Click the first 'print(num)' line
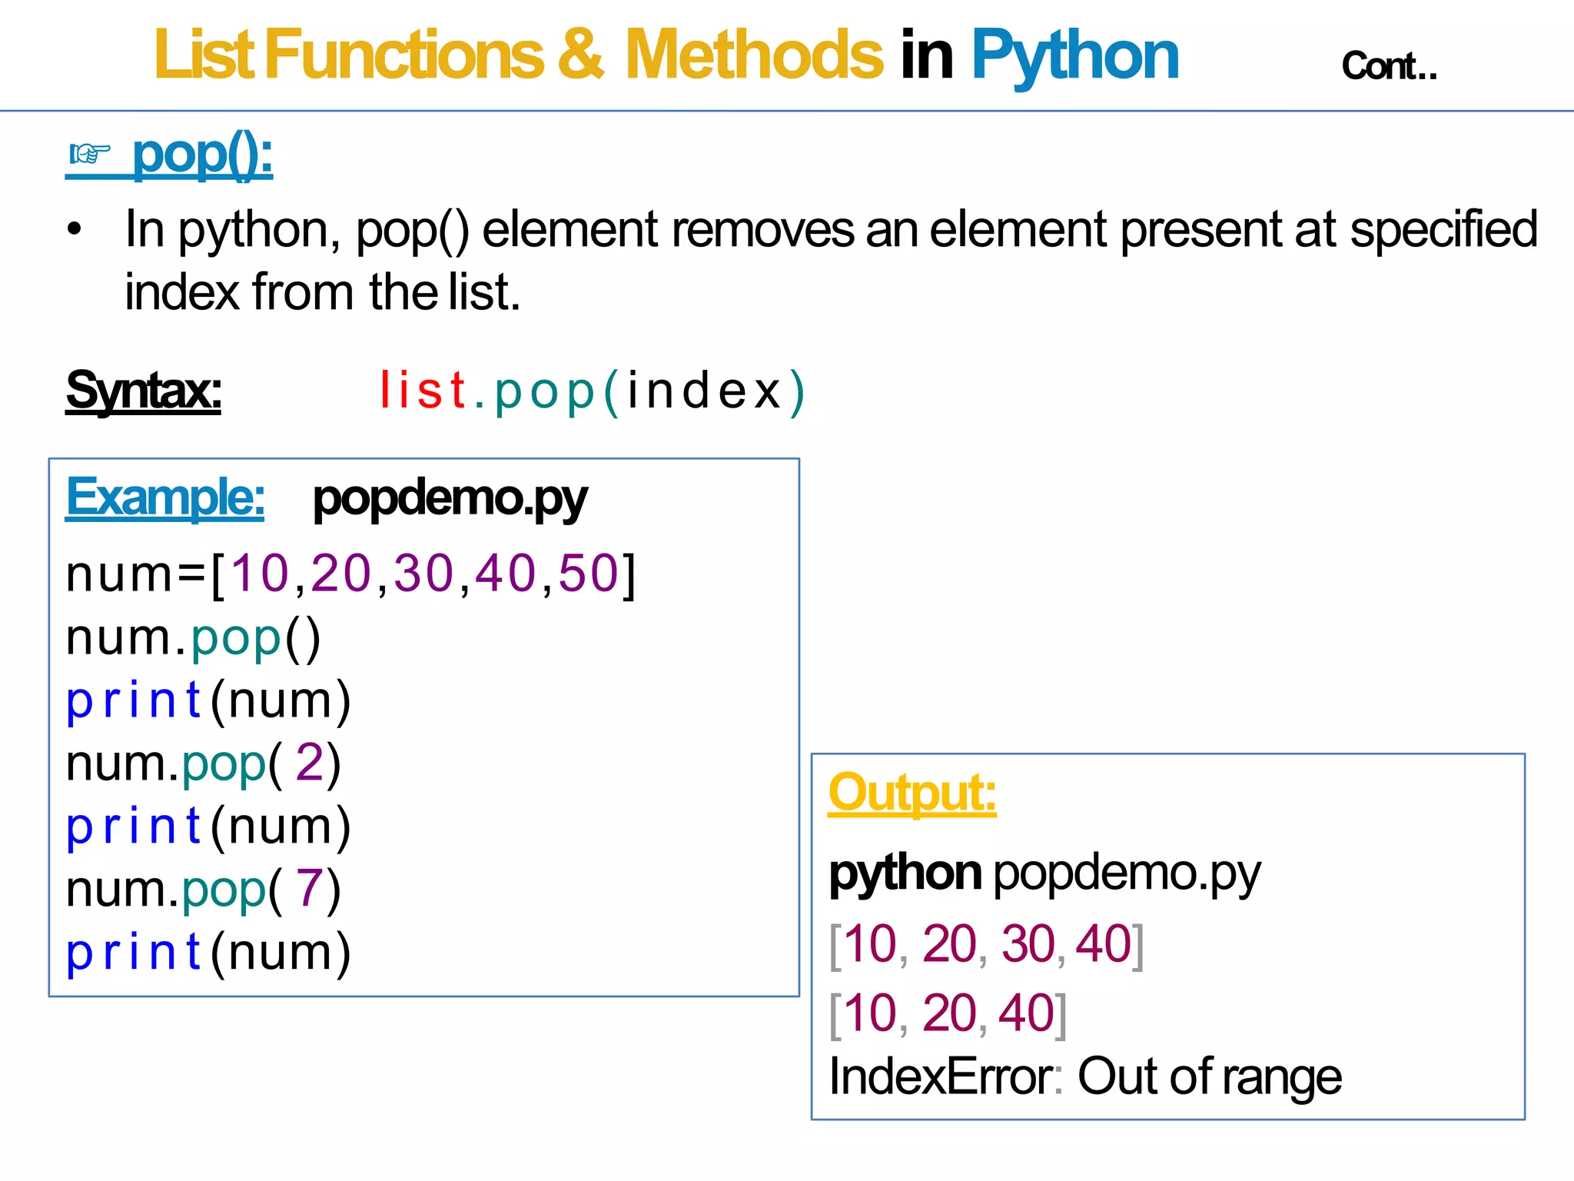This screenshot has height=1181, width=1574. point(208,701)
